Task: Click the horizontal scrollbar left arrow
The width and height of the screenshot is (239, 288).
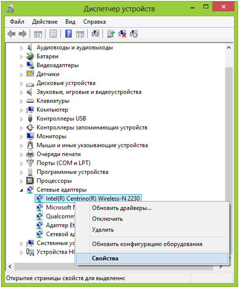Action: [10, 267]
